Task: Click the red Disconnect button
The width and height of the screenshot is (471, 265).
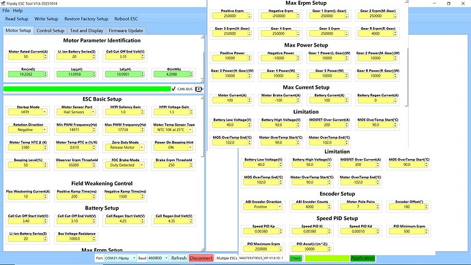Action: coord(201,258)
